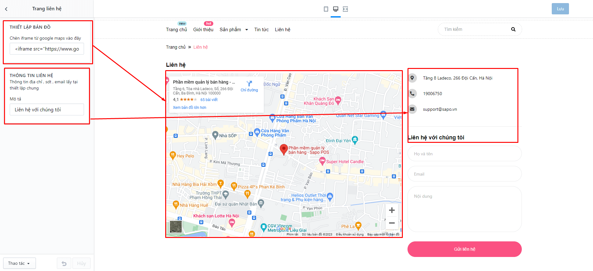This screenshot has height=271, width=593.
Task: Click the map directions arrow icon
Action: 249,84
